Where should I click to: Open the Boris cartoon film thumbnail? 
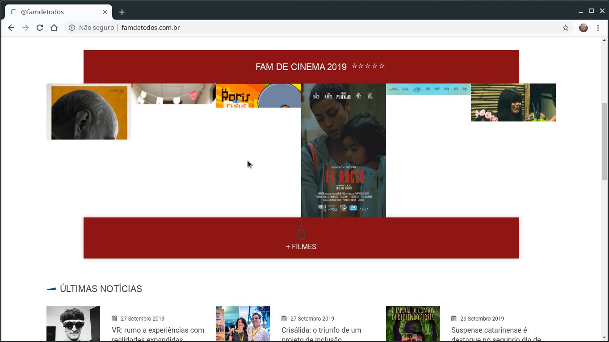[259, 96]
